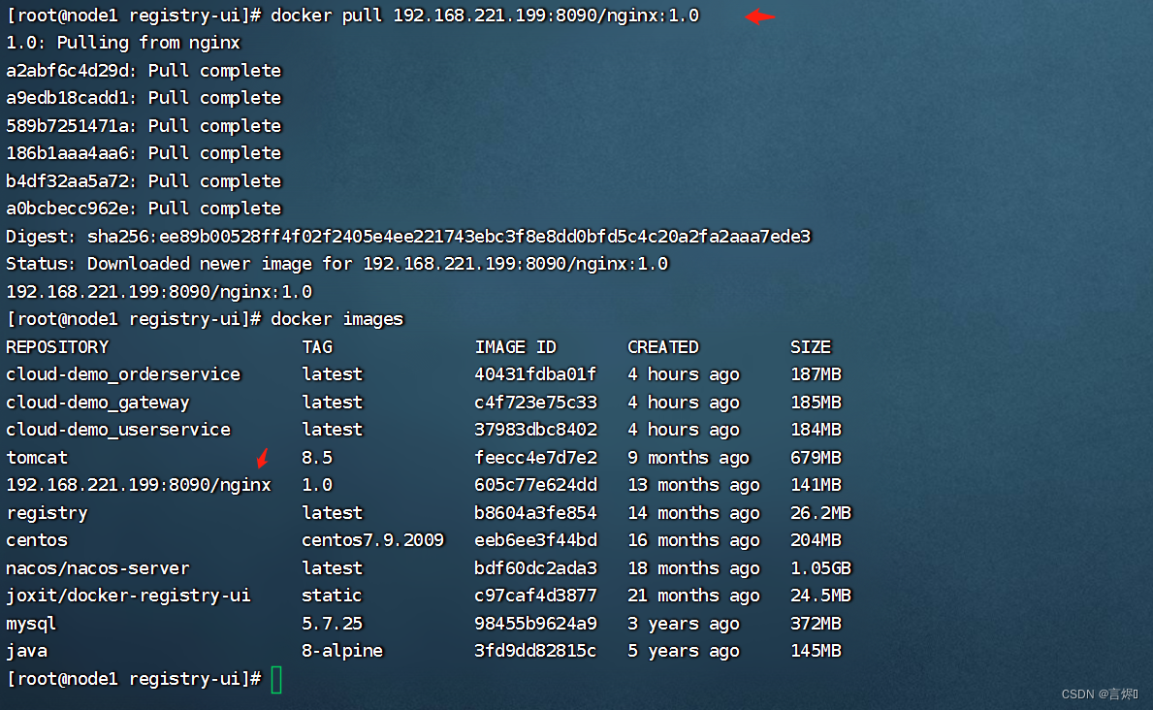Click image ID 40431fdba01f
Screen dimensions: 1153x710
click(x=535, y=373)
